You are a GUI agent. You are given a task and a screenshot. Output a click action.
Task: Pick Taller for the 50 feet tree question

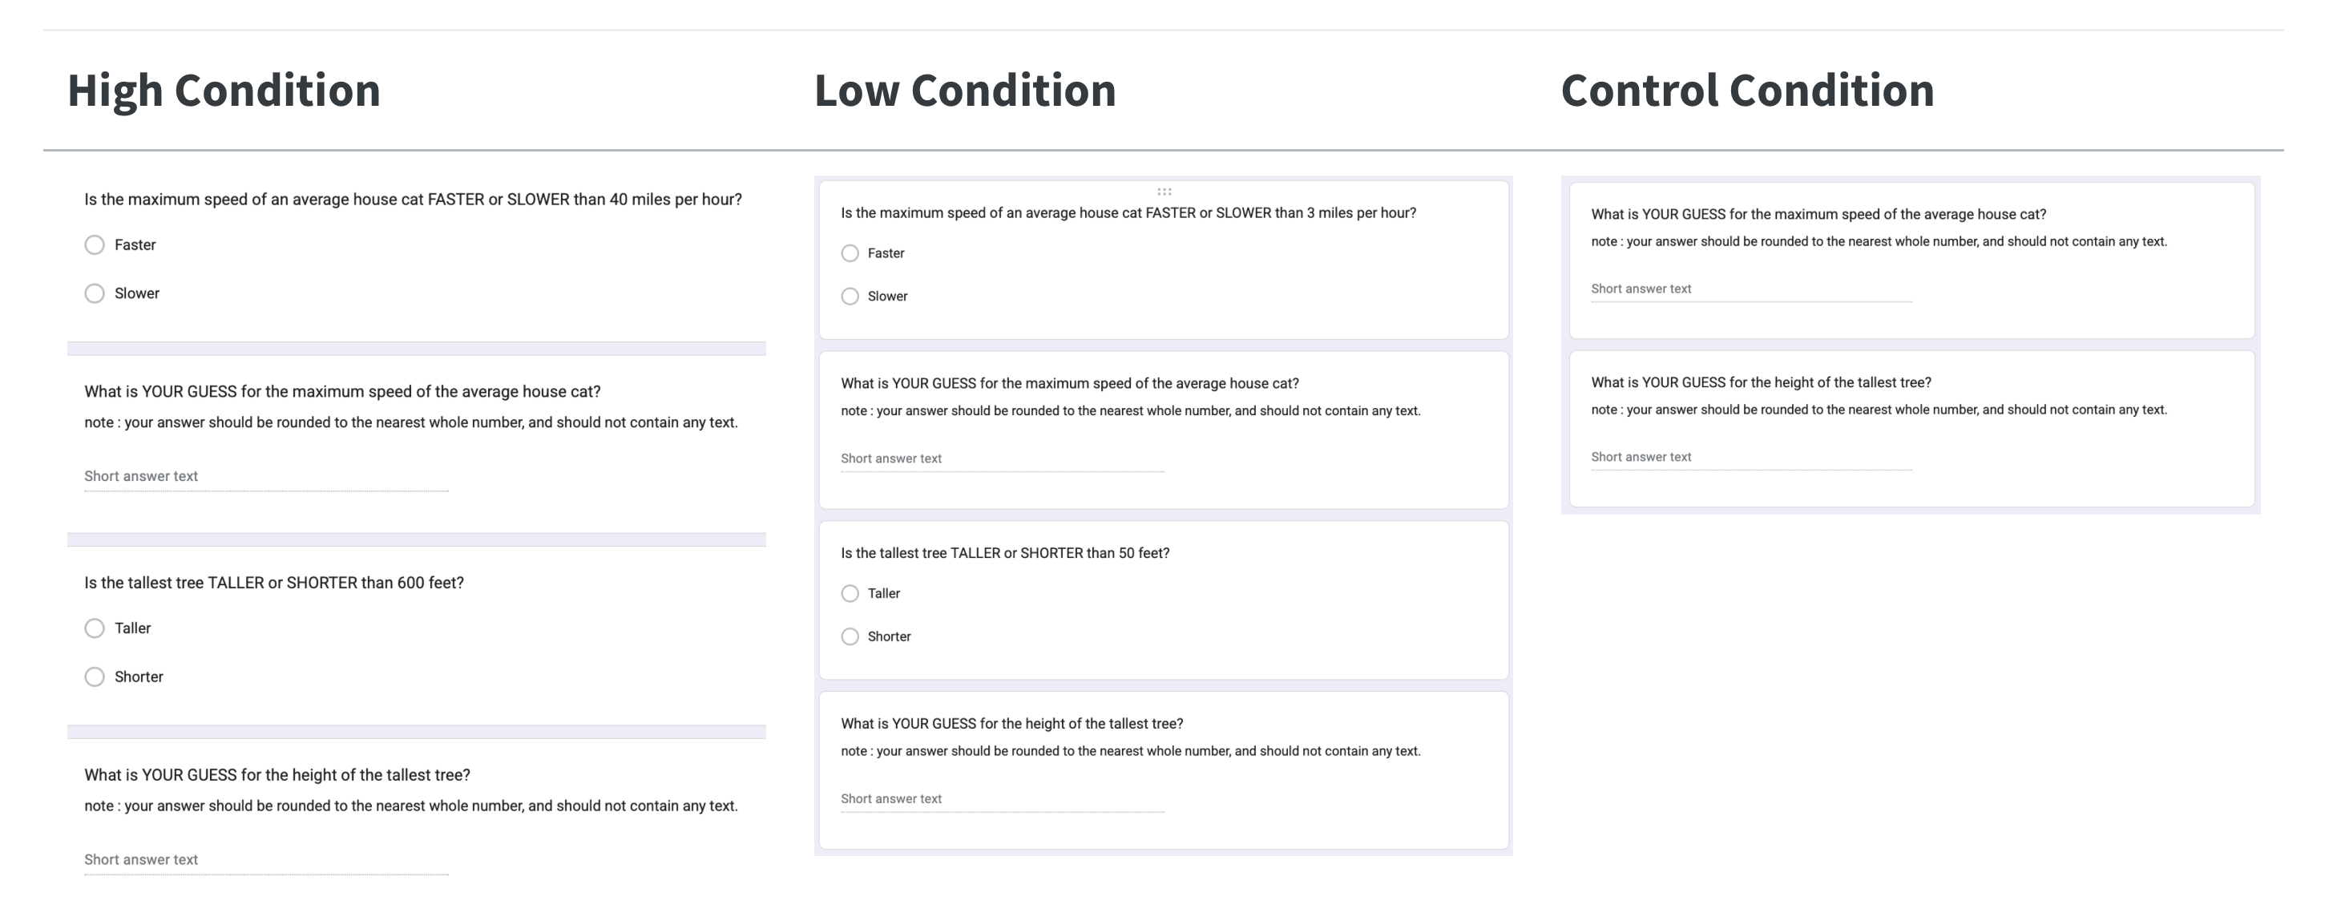click(x=850, y=594)
